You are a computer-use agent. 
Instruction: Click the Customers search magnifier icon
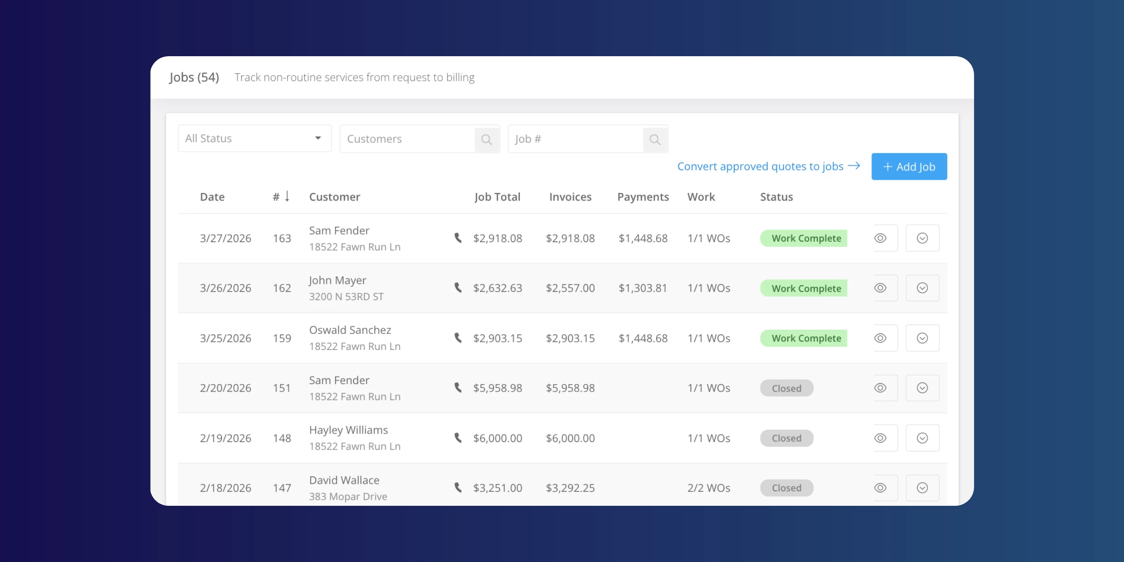pos(487,139)
